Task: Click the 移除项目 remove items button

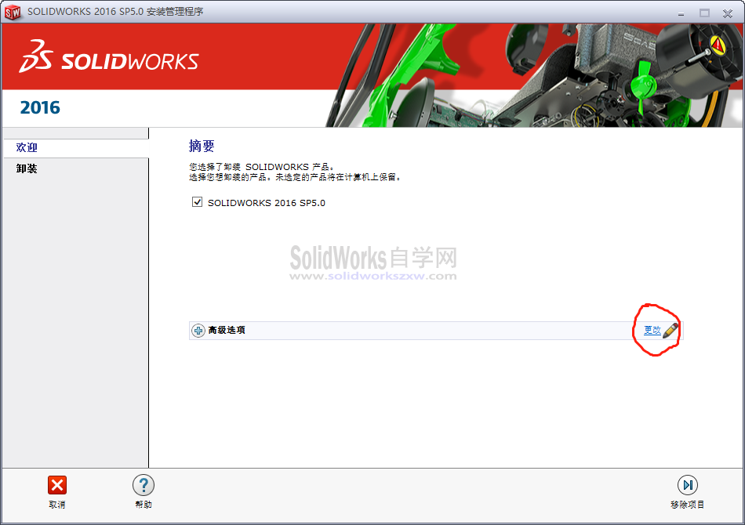Action: [x=687, y=494]
